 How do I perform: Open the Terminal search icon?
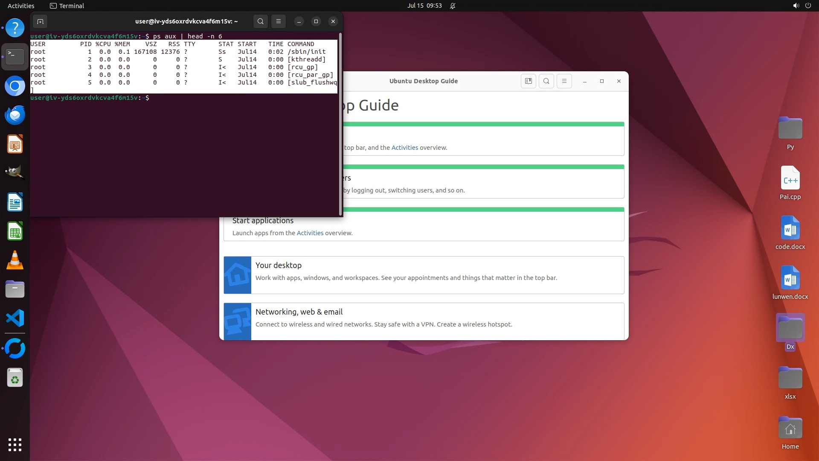pos(261,21)
